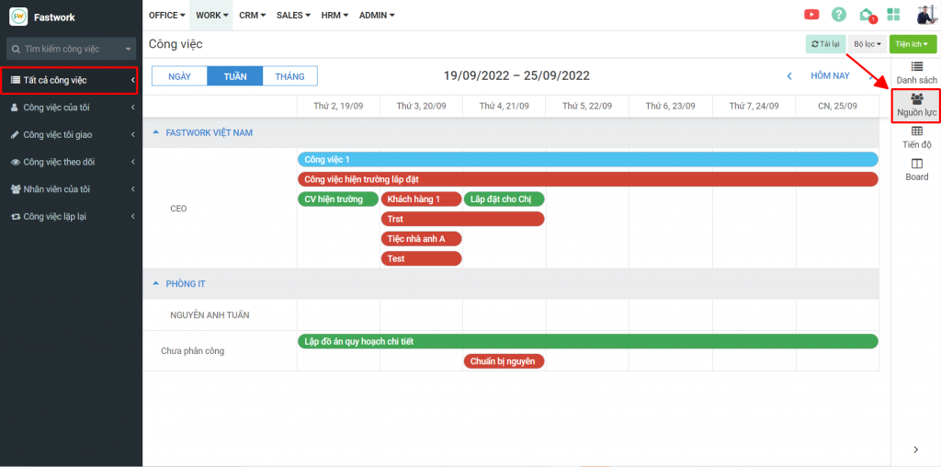Open the CRM menu
The height and width of the screenshot is (467, 941).
coord(253,16)
